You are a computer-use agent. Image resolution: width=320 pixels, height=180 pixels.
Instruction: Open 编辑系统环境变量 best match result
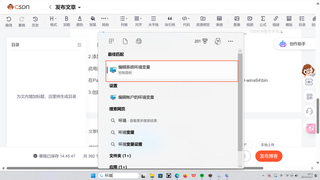point(172,71)
